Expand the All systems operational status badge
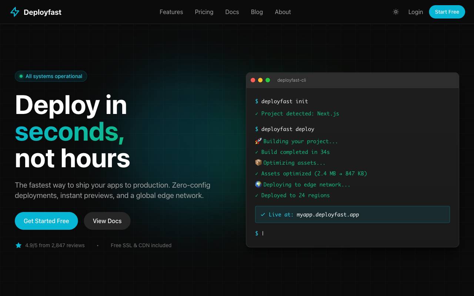Image resolution: width=474 pixels, height=296 pixels. [51, 76]
